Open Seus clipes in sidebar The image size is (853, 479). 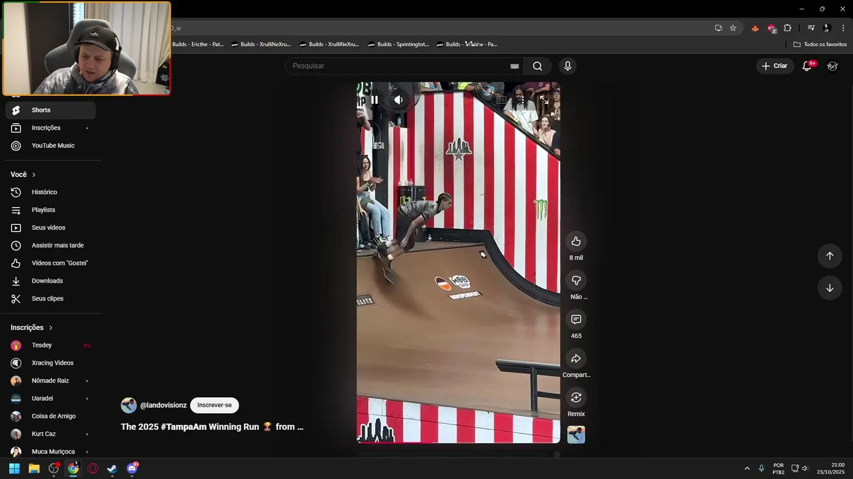(x=51, y=299)
